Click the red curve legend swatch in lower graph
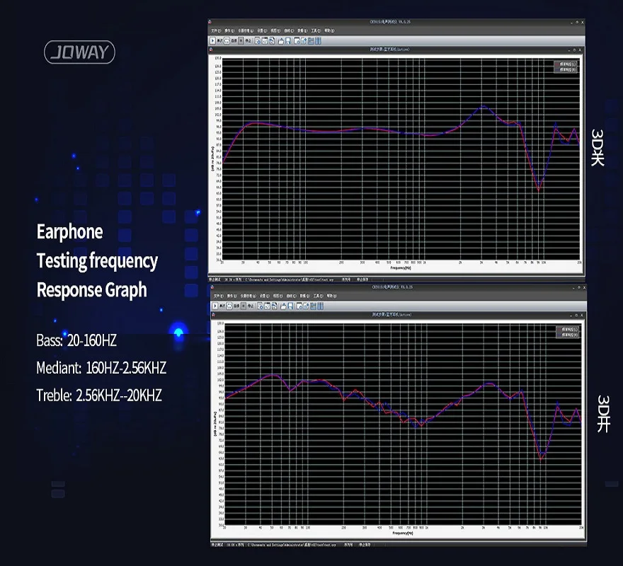Viewport: 623px width, 566px height. click(559, 329)
